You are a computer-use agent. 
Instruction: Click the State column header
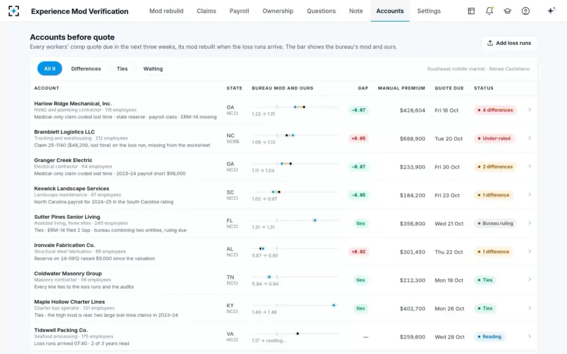click(234, 88)
